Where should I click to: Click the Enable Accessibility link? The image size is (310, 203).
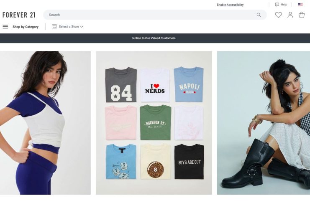[x=230, y=5]
